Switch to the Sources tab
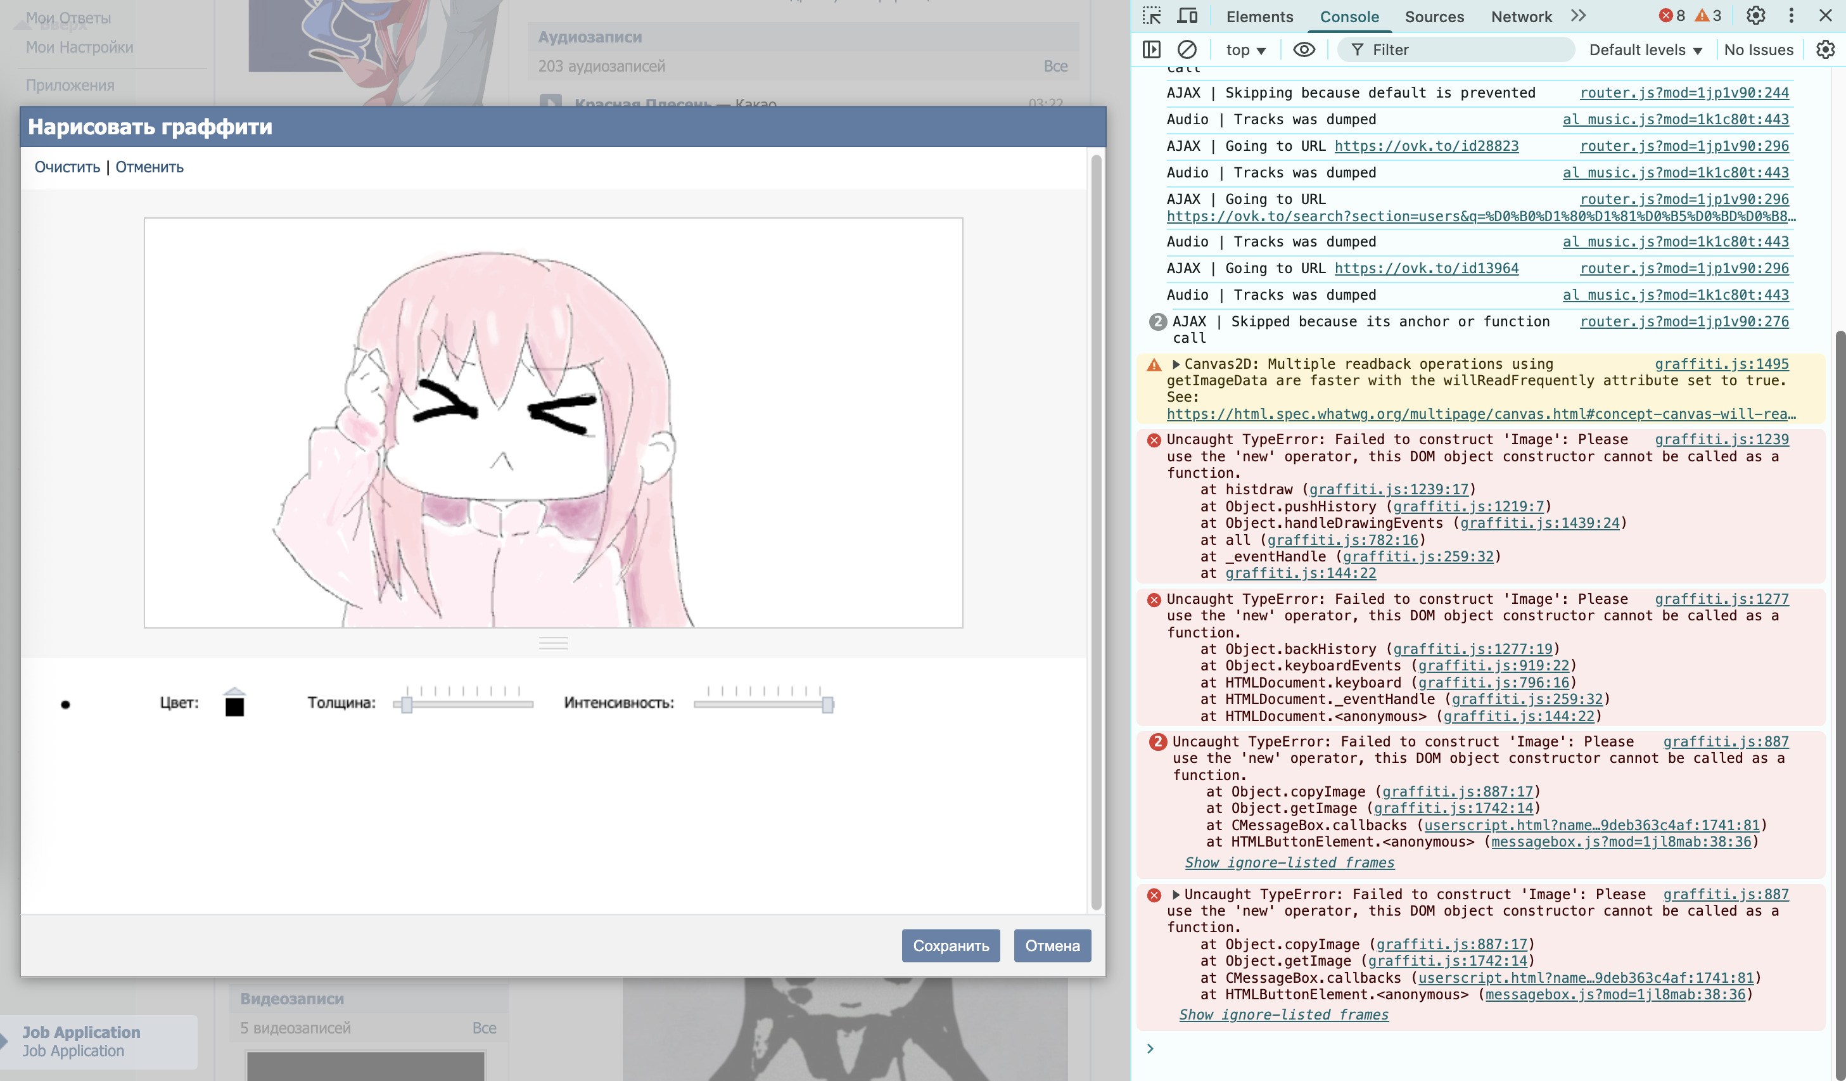This screenshot has width=1846, height=1081. 1434,17
